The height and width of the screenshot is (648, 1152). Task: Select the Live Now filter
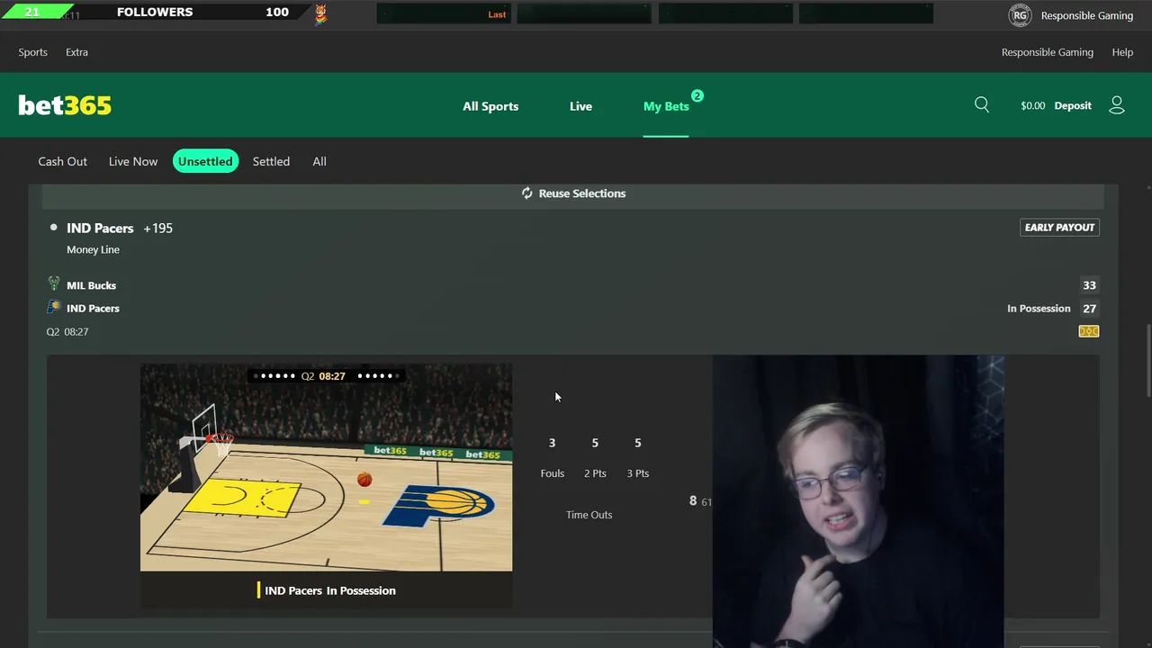(133, 161)
